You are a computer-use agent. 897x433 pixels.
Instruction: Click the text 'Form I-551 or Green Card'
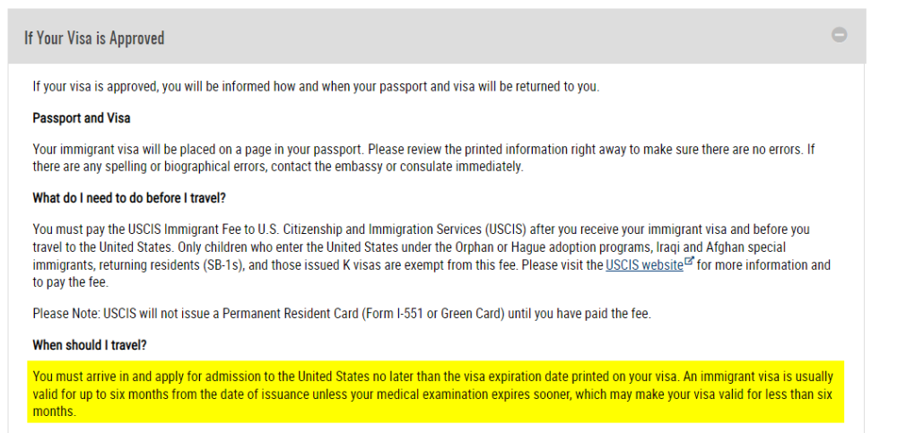[x=433, y=314]
